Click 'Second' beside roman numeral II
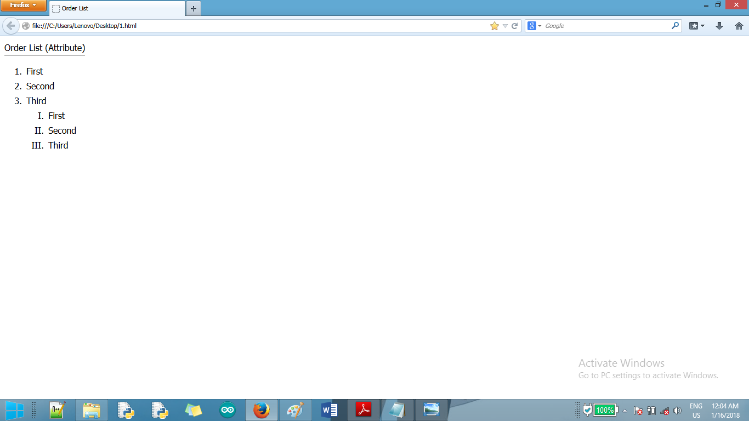This screenshot has width=749, height=421. click(x=62, y=130)
